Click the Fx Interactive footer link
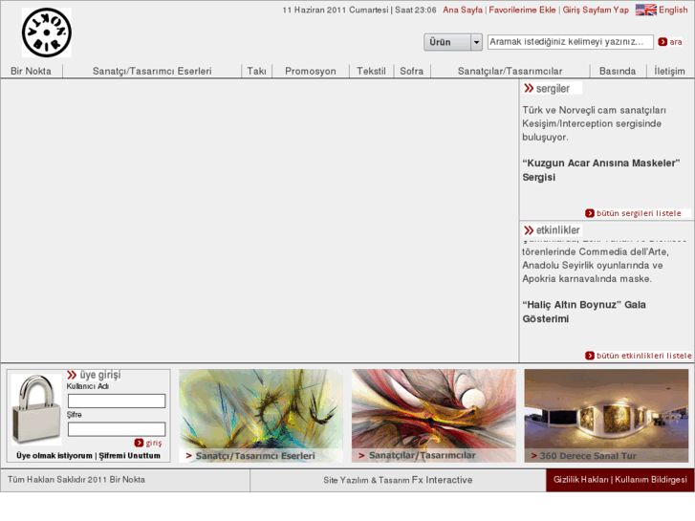This screenshot has width=695, height=521. point(442,480)
